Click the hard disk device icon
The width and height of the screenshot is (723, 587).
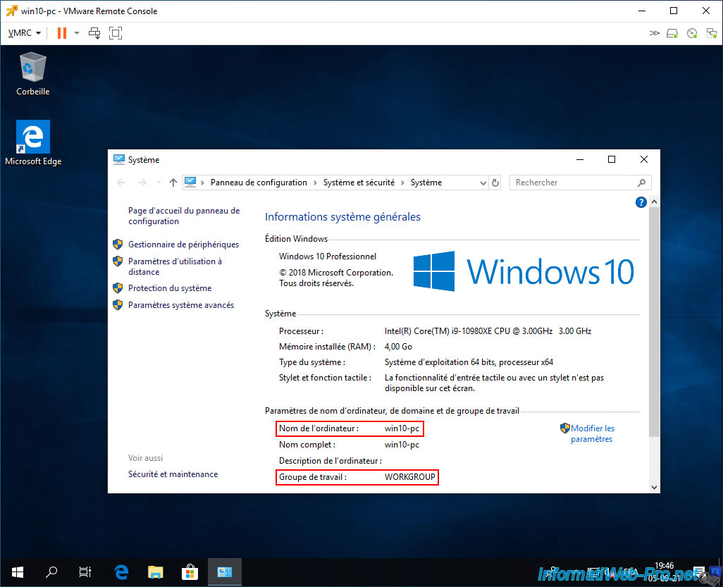672,33
